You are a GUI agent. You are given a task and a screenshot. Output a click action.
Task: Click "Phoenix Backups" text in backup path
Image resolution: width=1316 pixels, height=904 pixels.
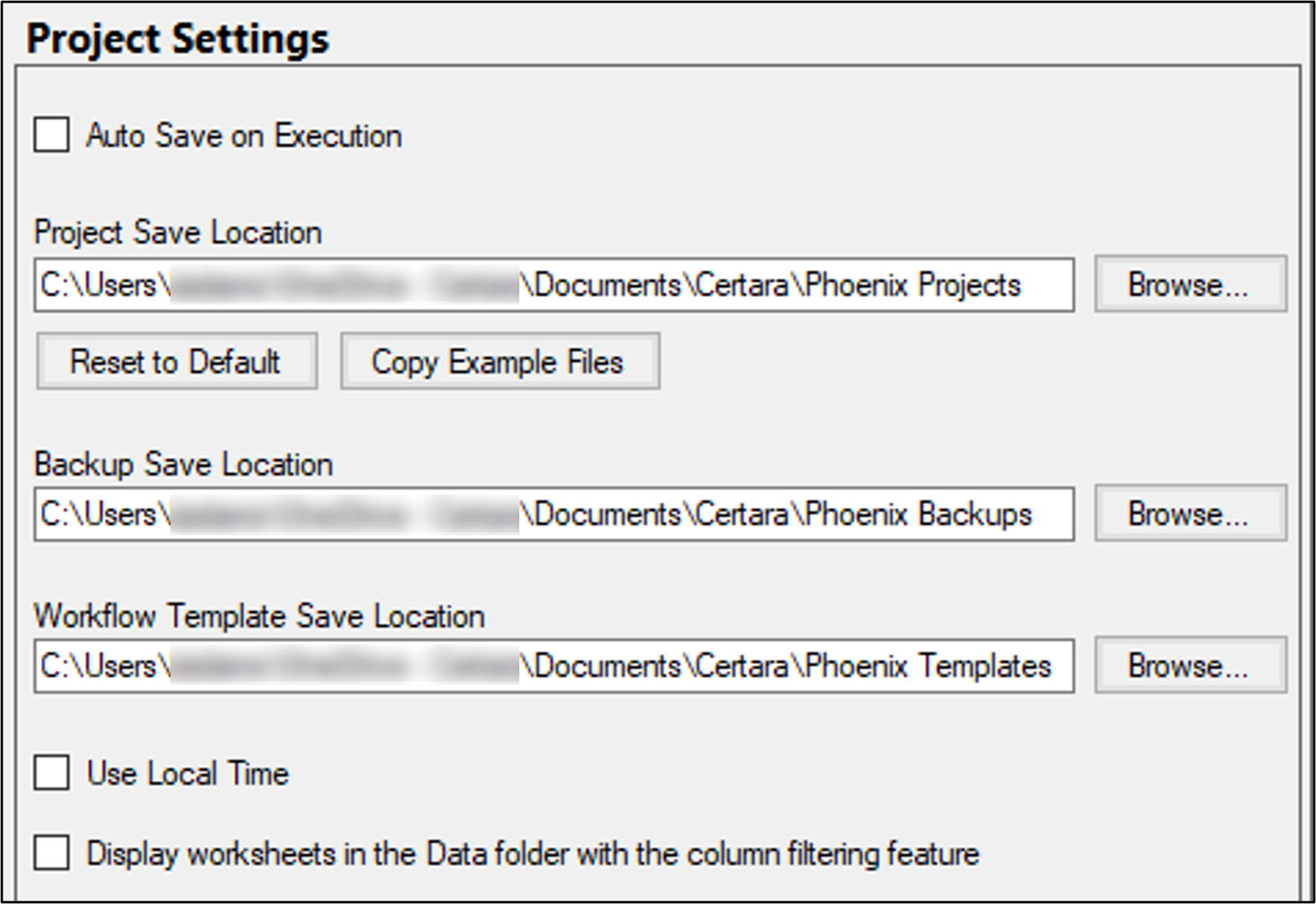tap(918, 514)
